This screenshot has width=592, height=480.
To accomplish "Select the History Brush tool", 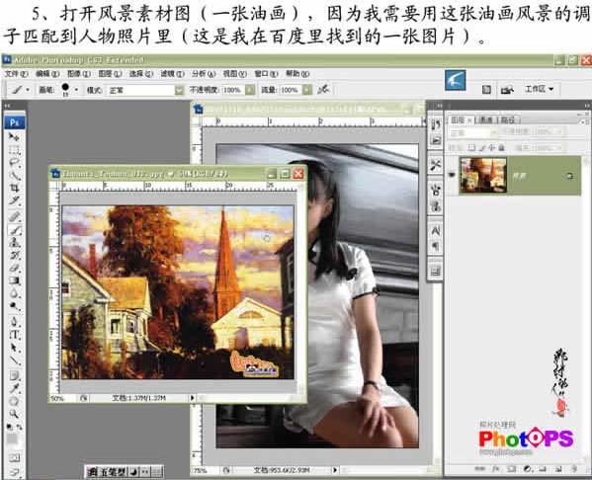I will (x=14, y=255).
